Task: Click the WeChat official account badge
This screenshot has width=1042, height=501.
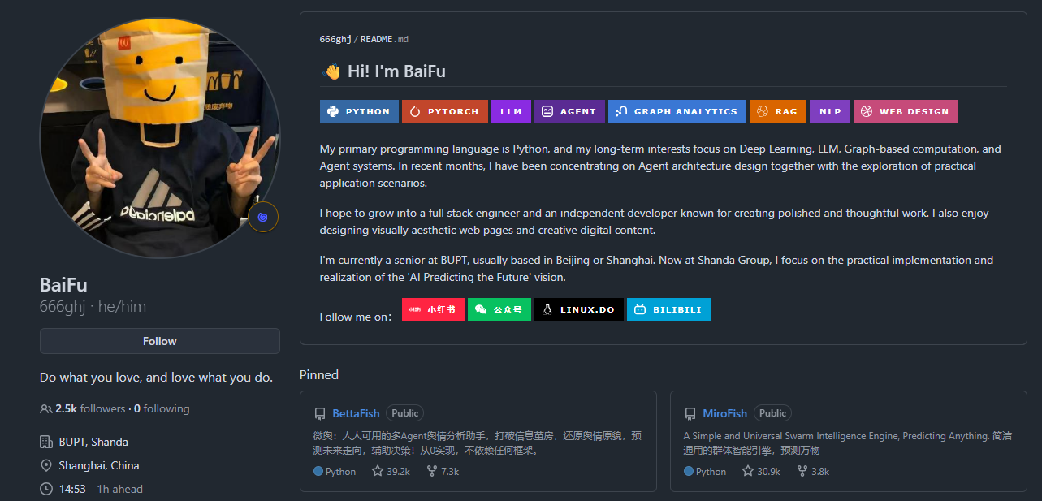Action: coord(499,309)
